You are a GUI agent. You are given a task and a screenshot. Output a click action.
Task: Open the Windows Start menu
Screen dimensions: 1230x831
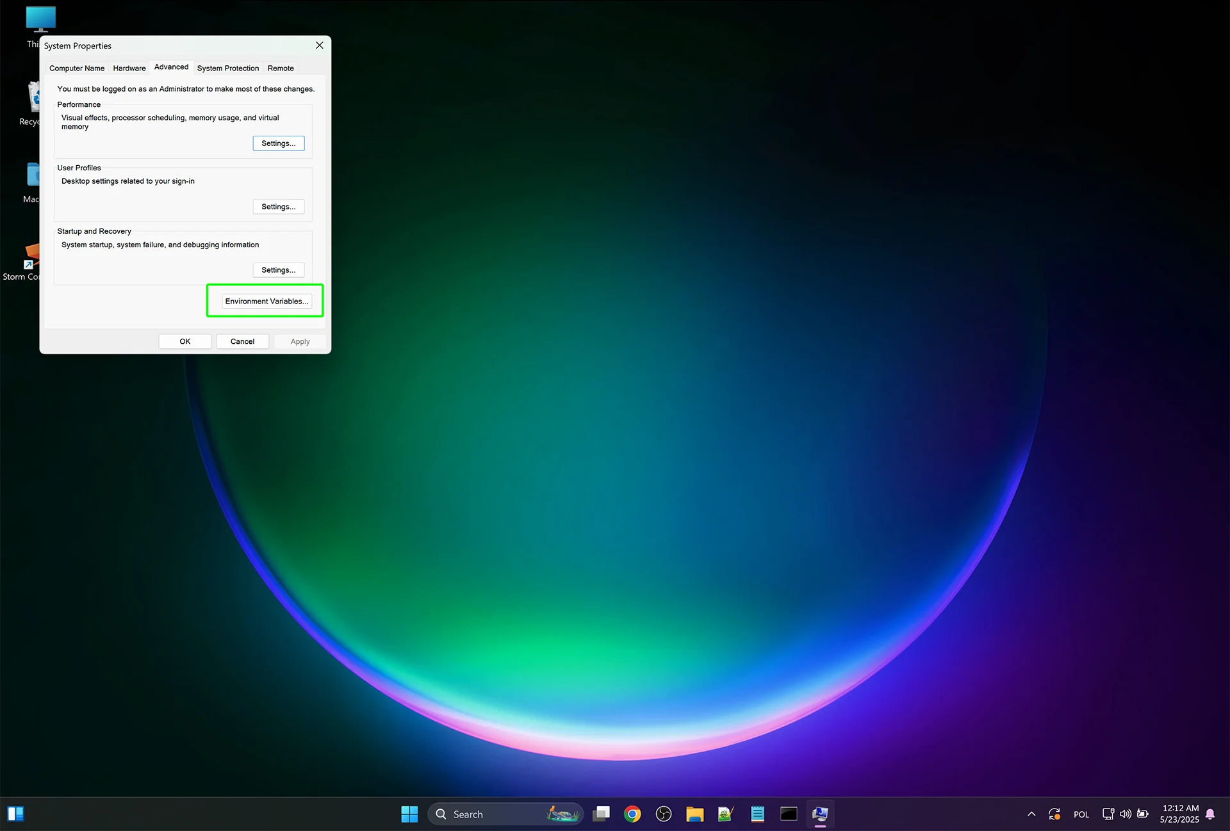pyautogui.click(x=409, y=814)
